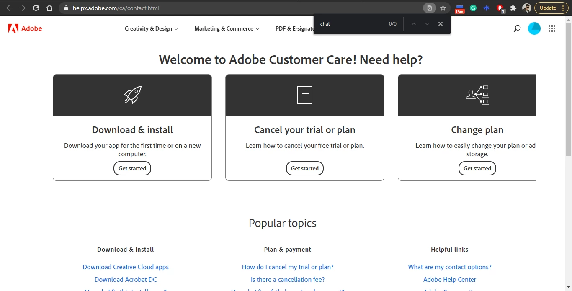The image size is (572, 291).
Task: Open the Grammarly extension icon
Action: 473,8
